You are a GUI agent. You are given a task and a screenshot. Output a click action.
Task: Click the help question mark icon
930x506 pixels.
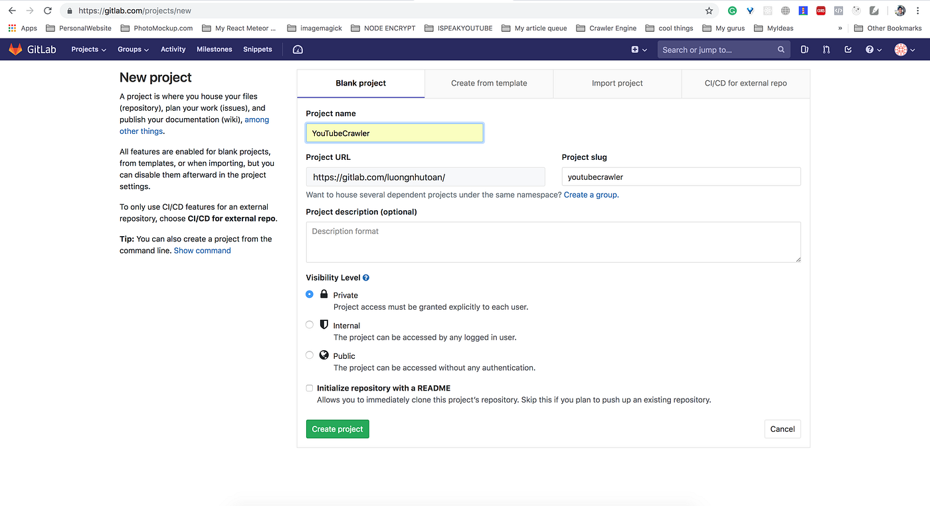point(870,49)
